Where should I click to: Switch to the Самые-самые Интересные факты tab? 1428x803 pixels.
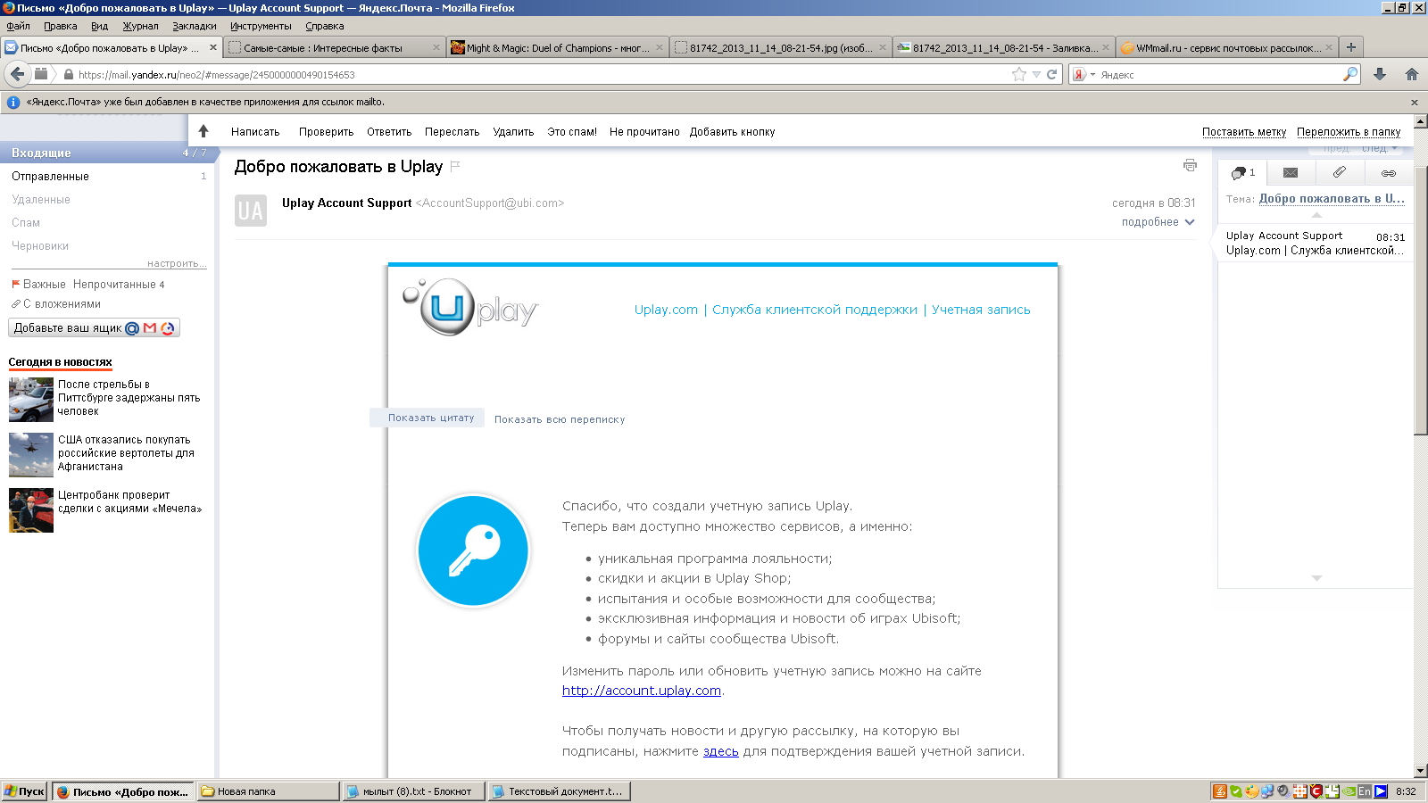click(x=334, y=48)
